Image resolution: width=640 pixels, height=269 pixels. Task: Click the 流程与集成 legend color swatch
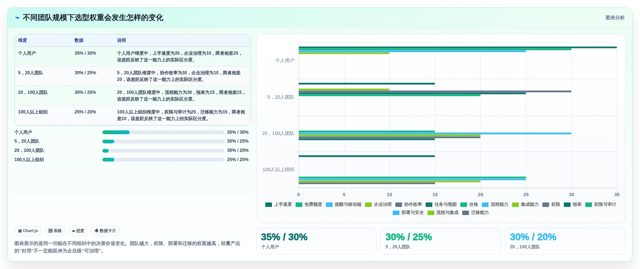click(431, 213)
